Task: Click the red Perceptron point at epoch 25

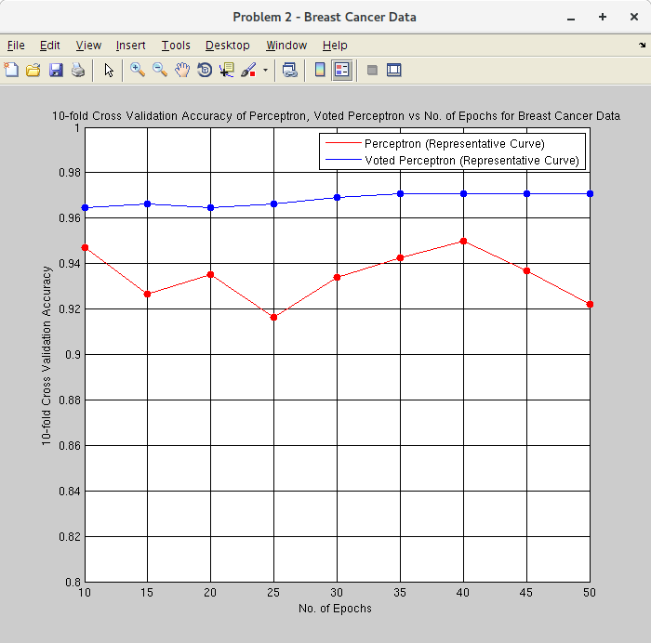Action: click(273, 318)
